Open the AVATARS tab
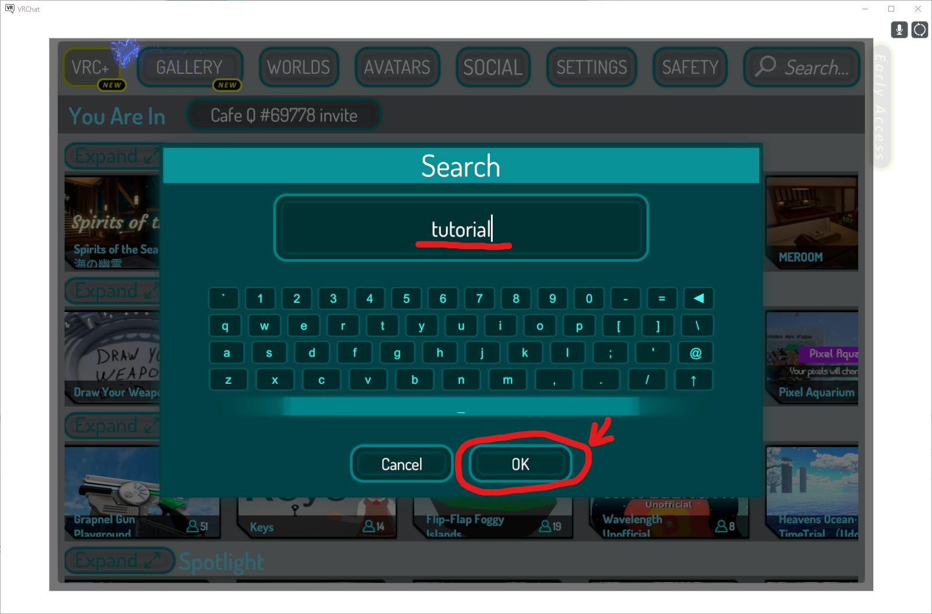Viewport: 932px width, 614px height. 397,67
